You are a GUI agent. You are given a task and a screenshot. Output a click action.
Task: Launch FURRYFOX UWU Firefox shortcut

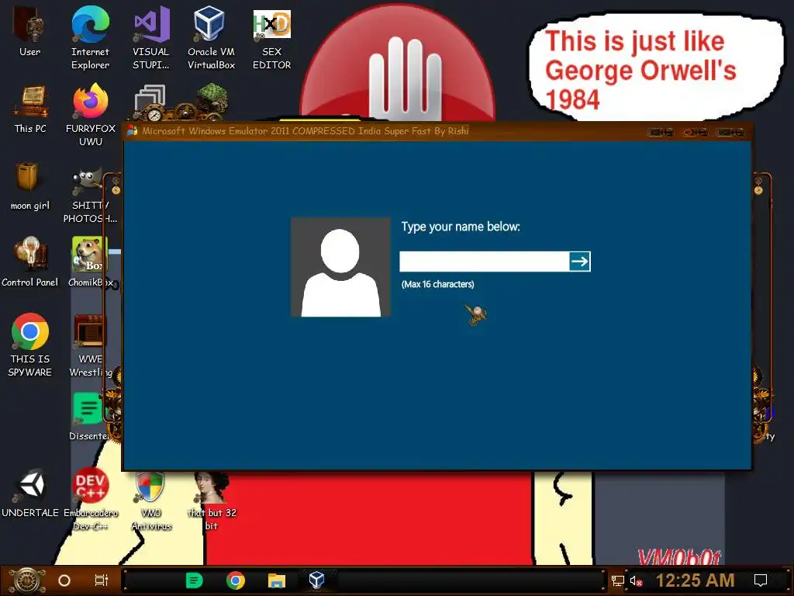point(91,115)
